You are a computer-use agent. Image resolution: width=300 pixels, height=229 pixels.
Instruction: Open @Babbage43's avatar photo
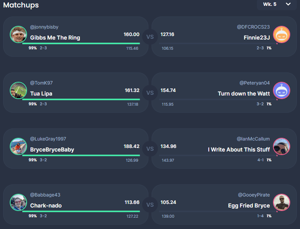click(18, 202)
